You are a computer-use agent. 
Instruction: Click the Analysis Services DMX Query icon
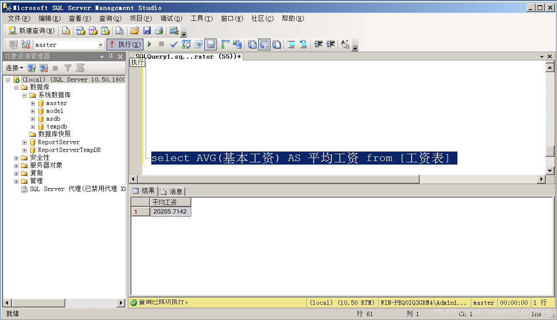point(93,30)
